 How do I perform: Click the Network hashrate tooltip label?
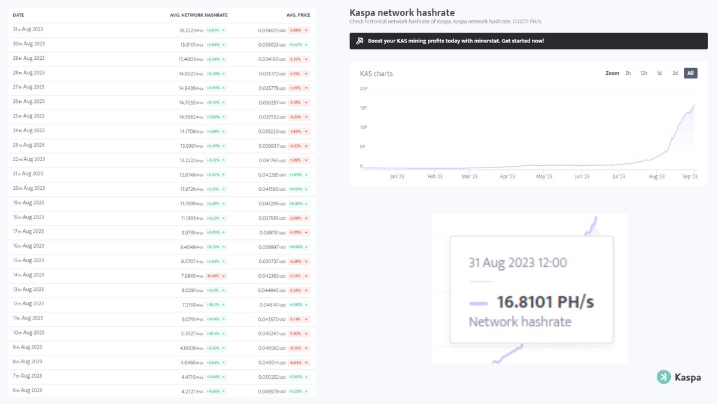coord(519,322)
